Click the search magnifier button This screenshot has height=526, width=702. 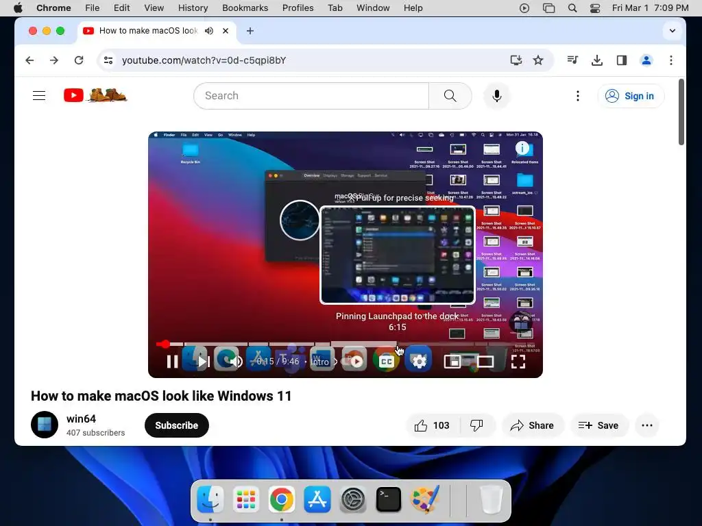[x=450, y=96]
